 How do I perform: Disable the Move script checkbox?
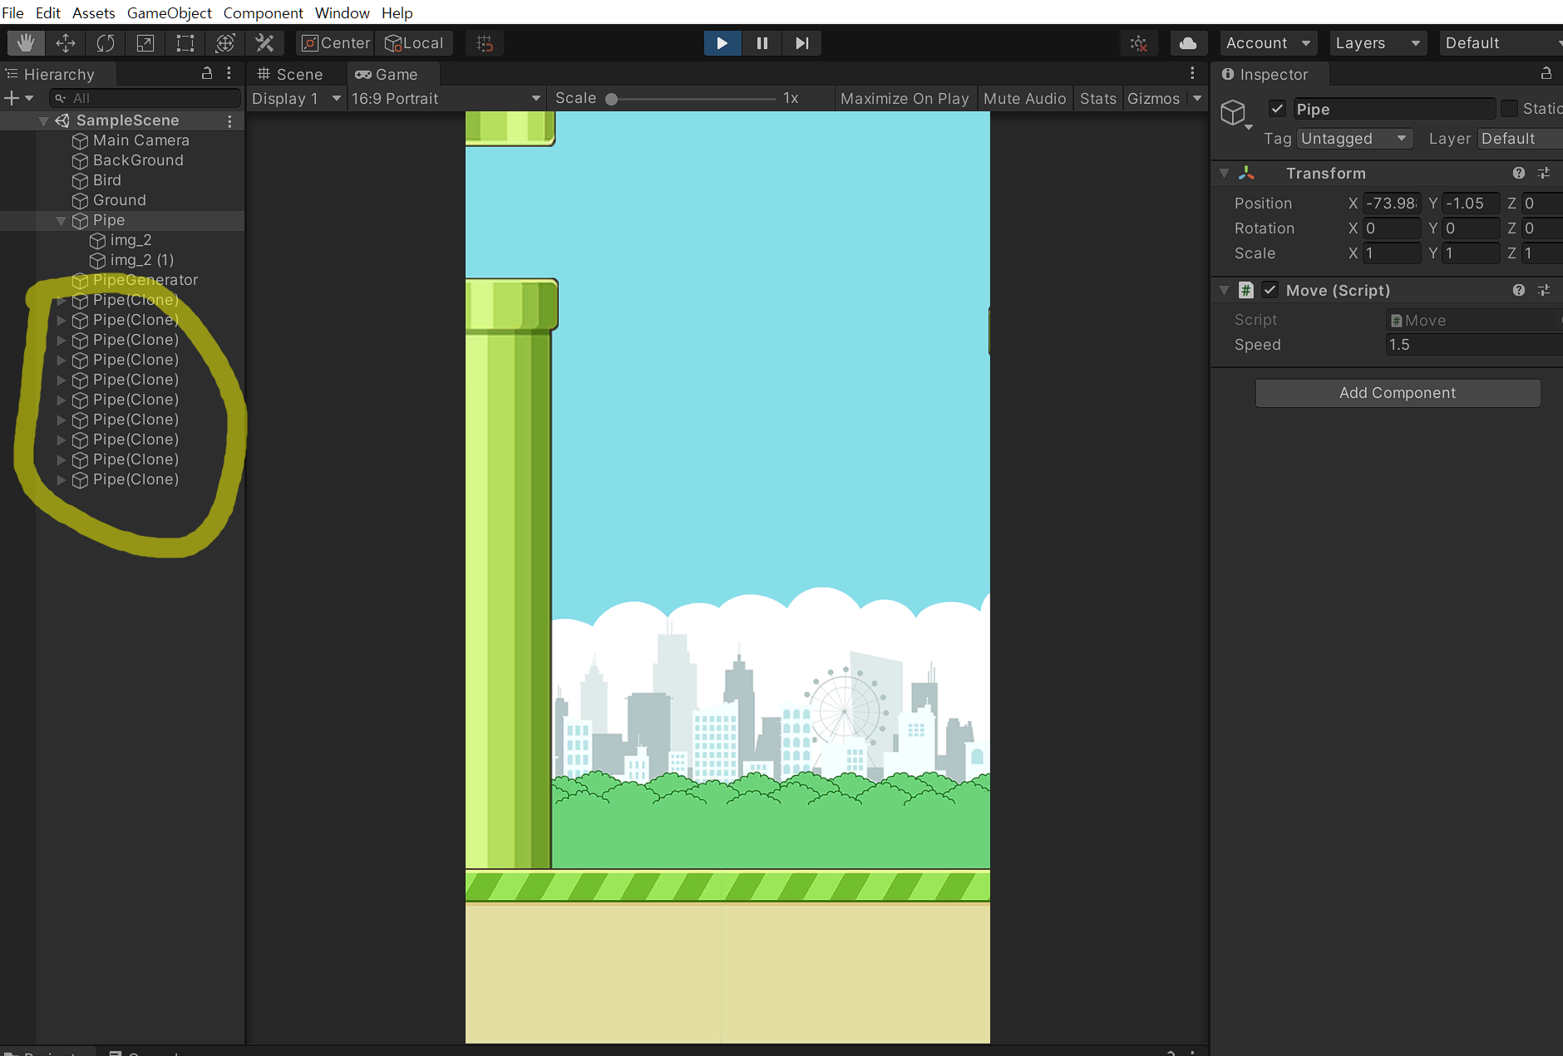[1270, 290]
